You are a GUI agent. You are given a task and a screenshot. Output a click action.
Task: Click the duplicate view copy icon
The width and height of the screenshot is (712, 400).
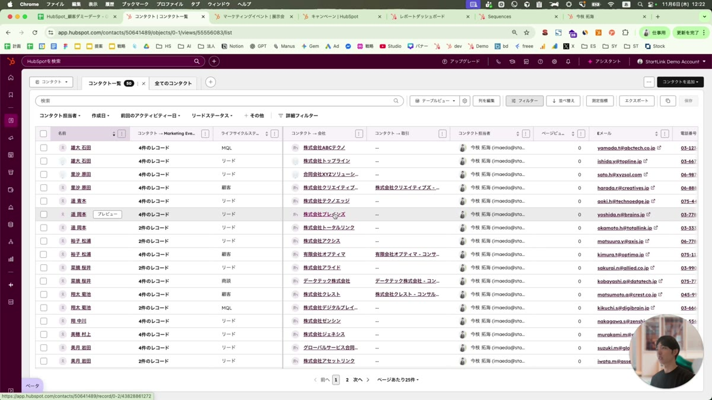pos(667,101)
